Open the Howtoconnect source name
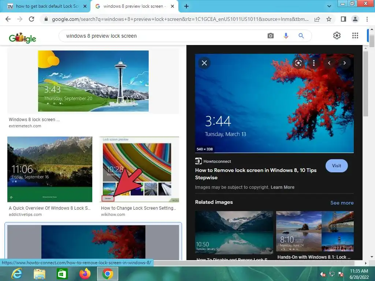Screen dimensions: 375x281 [x=217, y=161]
